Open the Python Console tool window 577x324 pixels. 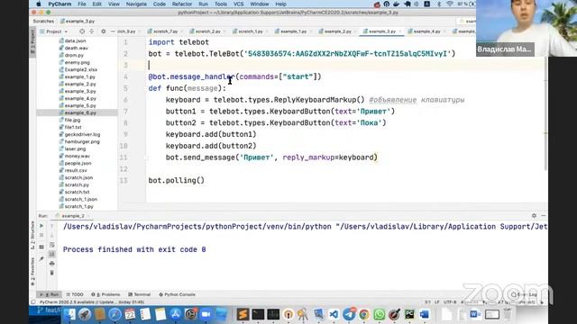pos(177,294)
